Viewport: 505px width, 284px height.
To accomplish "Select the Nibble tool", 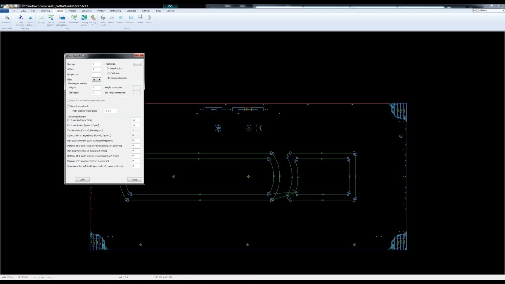I will point(121,20).
